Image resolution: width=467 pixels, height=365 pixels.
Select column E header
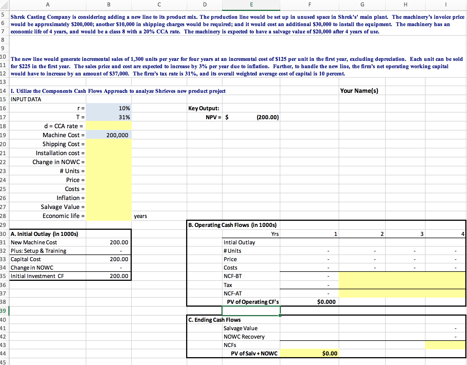tap(251, 4)
